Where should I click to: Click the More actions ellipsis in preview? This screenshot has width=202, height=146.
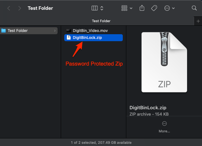pyautogui.click(x=164, y=124)
